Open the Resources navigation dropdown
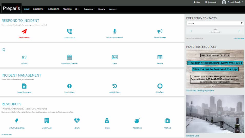Screen dimensions: 245x138 pyautogui.click(x=89, y=9)
